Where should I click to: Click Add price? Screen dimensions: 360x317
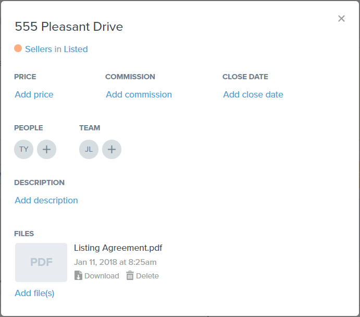pos(34,94)
